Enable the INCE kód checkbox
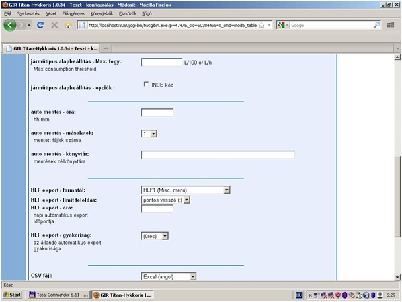This screenshot has width=402, height=302. pyautogui.click(x=146, y=84)
